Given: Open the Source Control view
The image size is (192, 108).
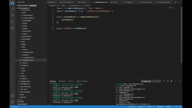Looking at the screenshot, I should [x=13, y=15].
